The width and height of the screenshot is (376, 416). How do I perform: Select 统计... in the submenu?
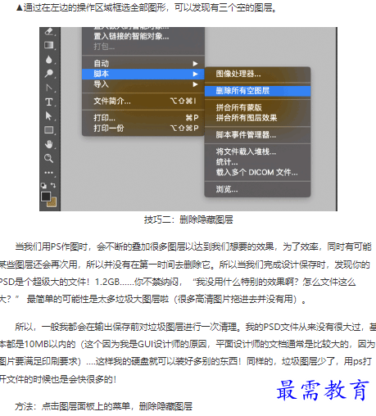click(x=257, y=162)
